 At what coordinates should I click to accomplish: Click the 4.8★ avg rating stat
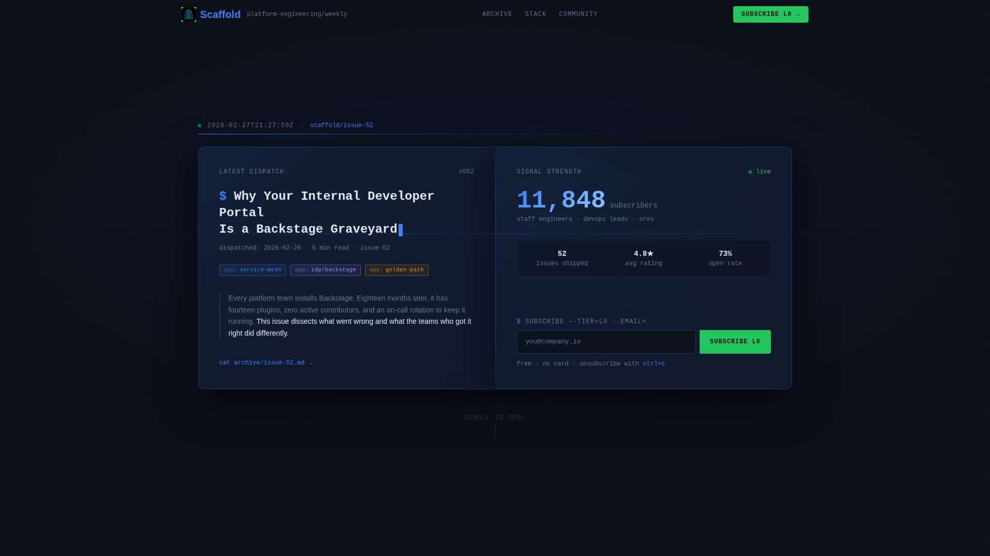pos(643,258)
